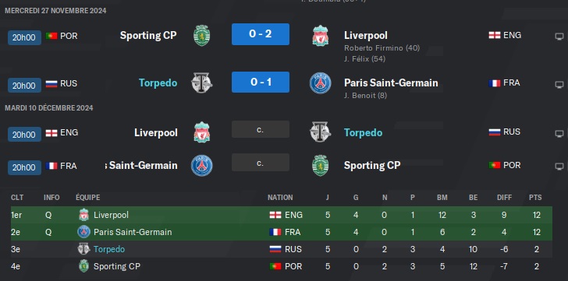This screenshot has height=281, width=568.
Task: Open Paris Saint-Germain row in standings
Action: pos(282,232)
